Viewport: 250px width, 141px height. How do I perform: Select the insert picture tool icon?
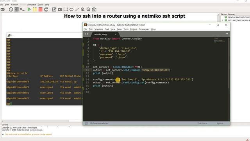pyautogui.click(x=60, y=9)
